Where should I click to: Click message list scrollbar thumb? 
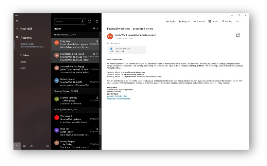100,121
